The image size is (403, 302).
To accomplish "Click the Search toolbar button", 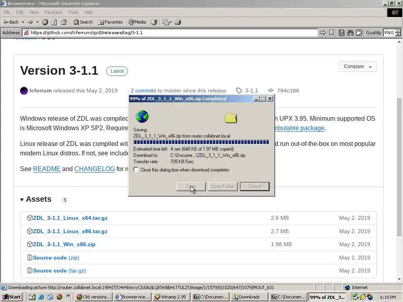I will pyautogui.click(x=83, y=22).
